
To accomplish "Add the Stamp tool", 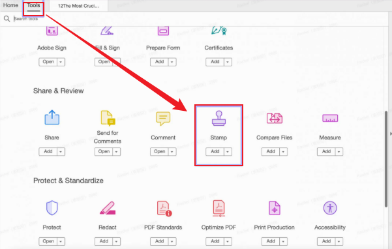I will [215, 152].
